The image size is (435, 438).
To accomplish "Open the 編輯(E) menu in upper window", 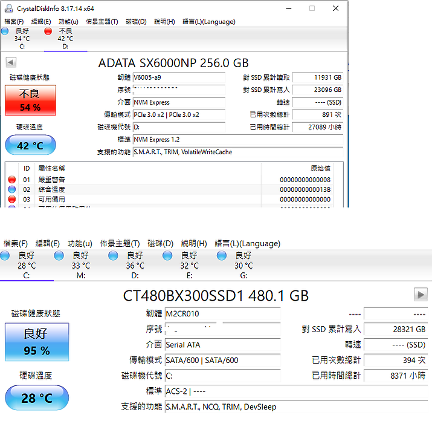I will coord(41,22).
